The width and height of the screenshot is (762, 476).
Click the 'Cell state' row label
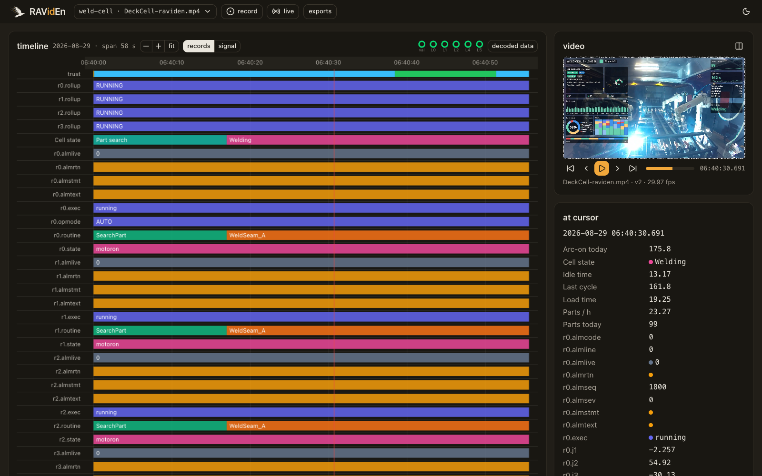(x=67, y=140)
